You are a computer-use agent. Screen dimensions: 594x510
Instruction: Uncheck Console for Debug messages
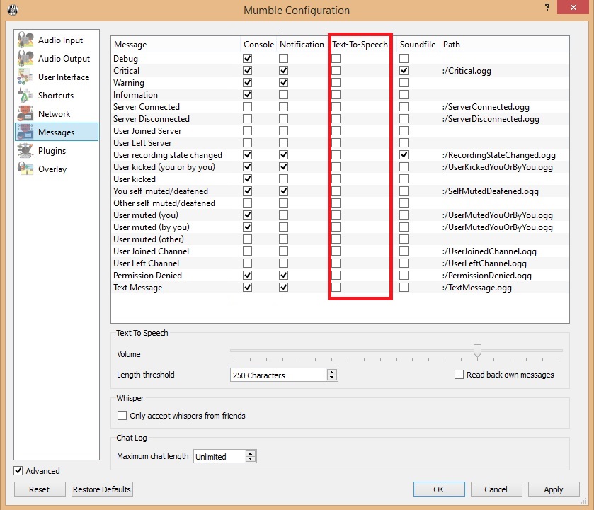[247, 58]
